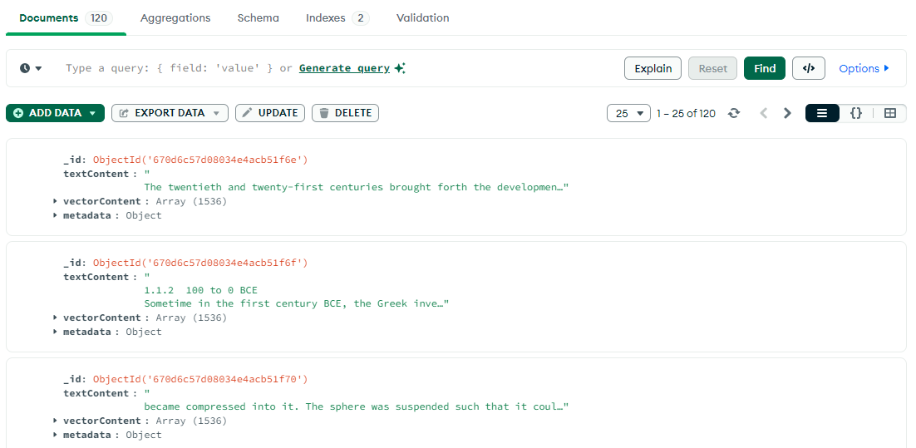916x448 pixels.
Task: Expand the query Options panel
Action: click(x=864, y=68)
